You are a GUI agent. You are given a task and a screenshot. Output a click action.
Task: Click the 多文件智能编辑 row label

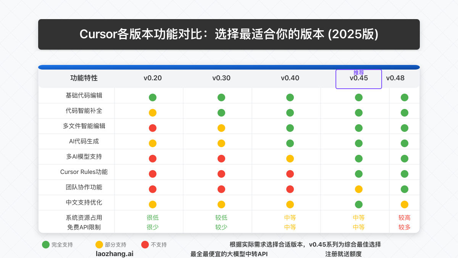(84, 126)
